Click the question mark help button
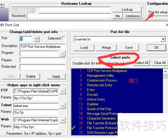Image resolution: width=168 pixels, height=138 pixels. click(x=2, y=5)
